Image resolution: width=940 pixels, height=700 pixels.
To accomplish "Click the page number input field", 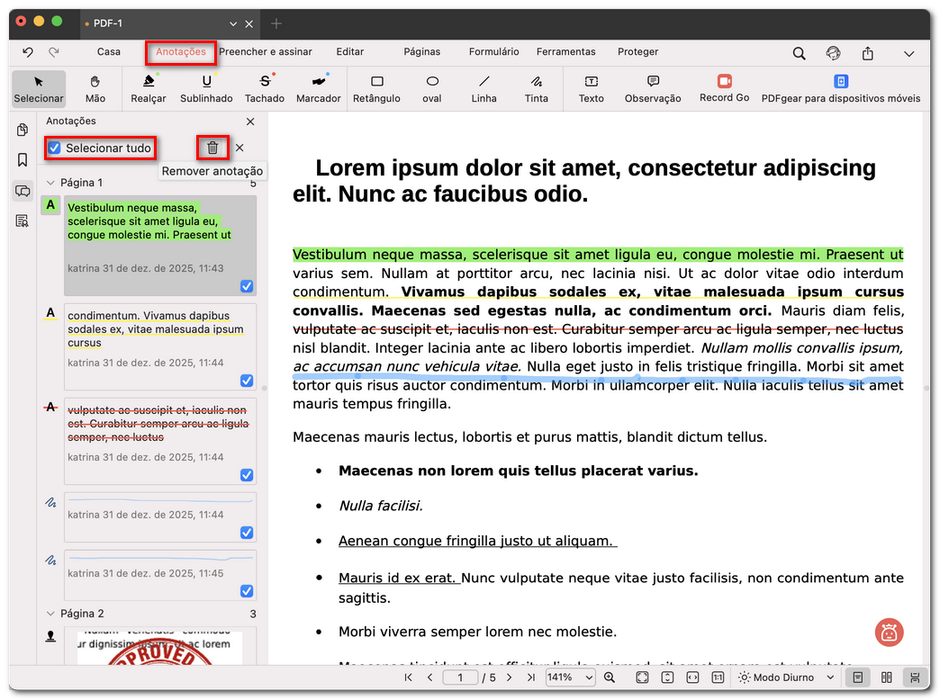I will click(x=460, y=677).
